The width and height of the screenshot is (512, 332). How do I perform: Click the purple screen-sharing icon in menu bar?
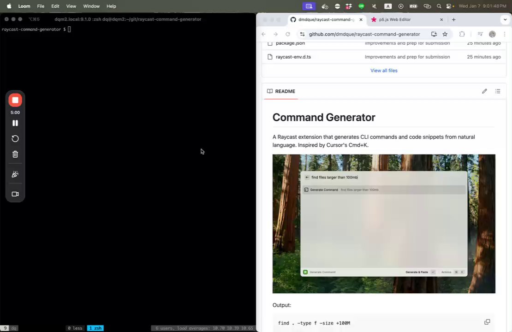309,6
